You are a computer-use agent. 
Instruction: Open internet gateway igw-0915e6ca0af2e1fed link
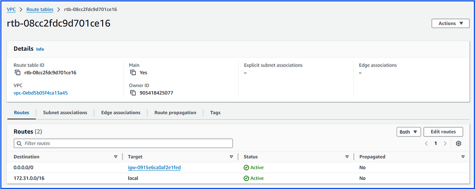tap(154, 167)
